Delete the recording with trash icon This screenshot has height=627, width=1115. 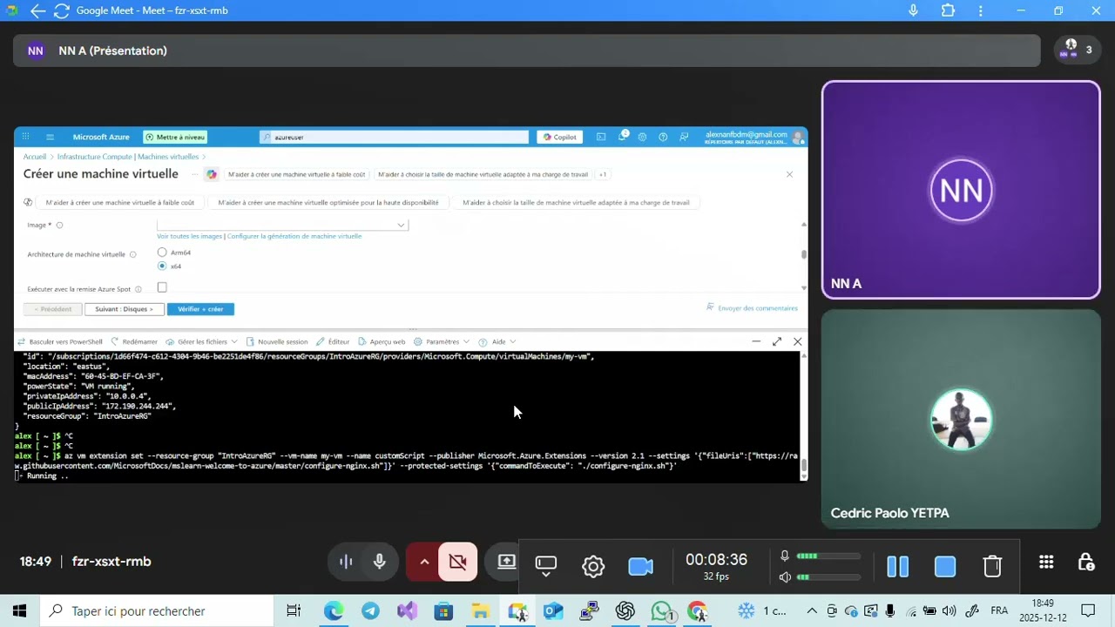(992, 566)
